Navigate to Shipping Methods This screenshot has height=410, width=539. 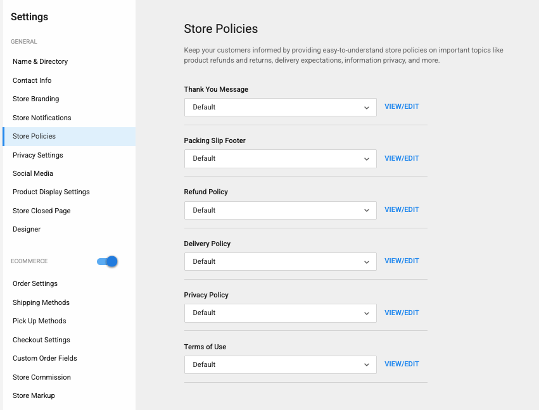click(x=41, y=302)
